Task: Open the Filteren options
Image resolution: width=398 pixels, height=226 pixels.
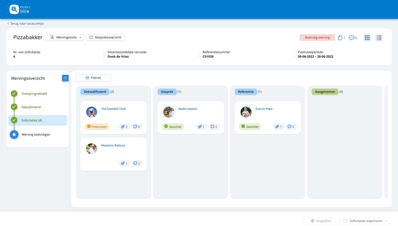Action: click(93, 78)
